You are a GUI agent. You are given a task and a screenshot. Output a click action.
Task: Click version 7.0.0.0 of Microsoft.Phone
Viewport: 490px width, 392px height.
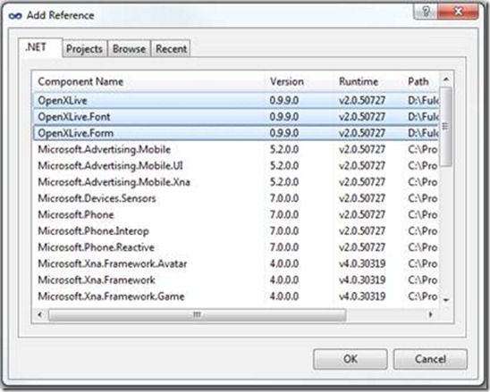pos(284,214)
